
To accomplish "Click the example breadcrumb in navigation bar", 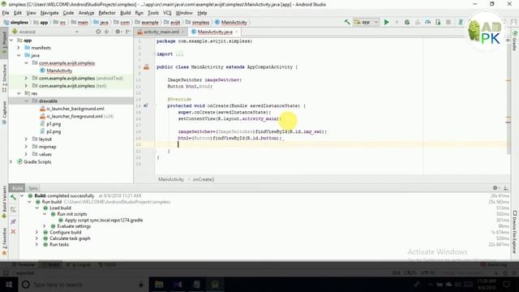I will point(147,23).
